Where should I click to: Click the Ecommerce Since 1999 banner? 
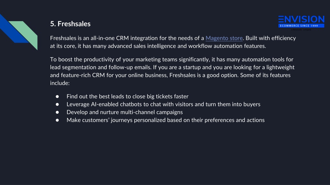coord(301,26)
